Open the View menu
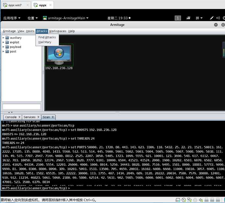The image size is (225, 203). [21, 31]
